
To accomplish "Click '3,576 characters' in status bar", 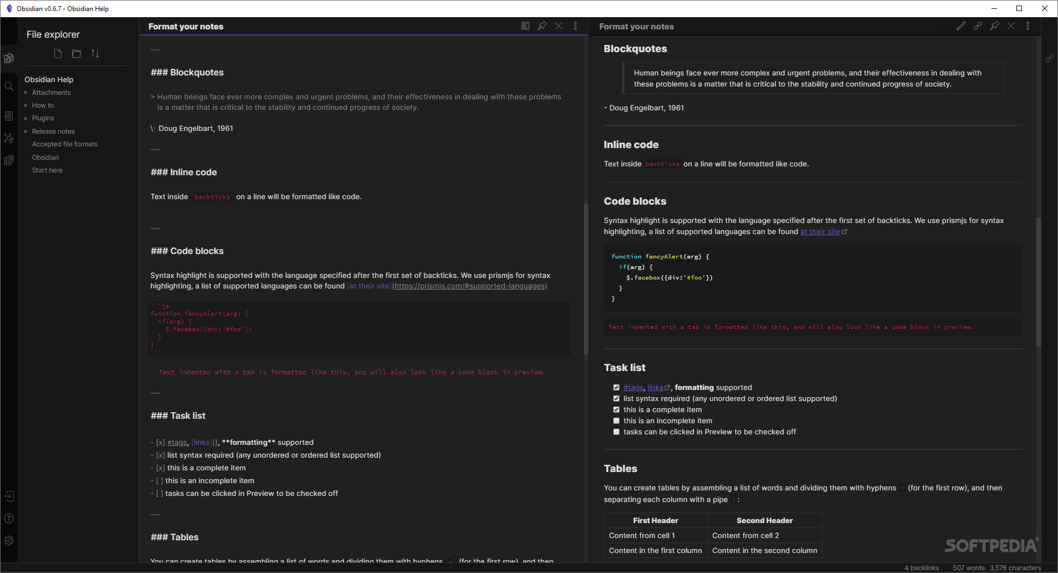I will tap(1015, 568).
